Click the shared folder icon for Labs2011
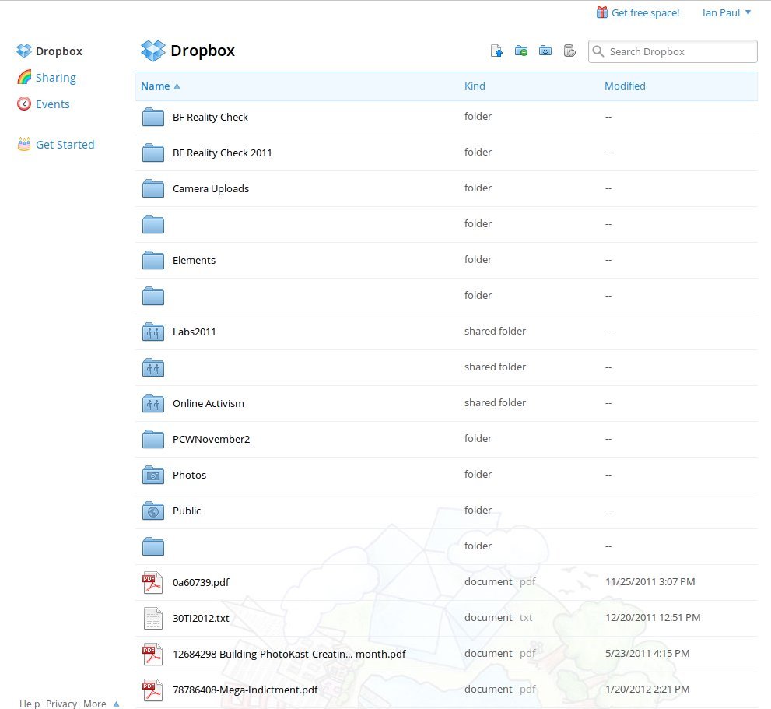 pos(153,332)
